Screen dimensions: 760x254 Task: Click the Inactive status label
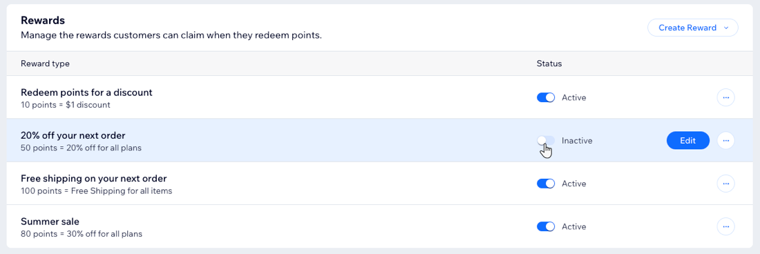577,141
